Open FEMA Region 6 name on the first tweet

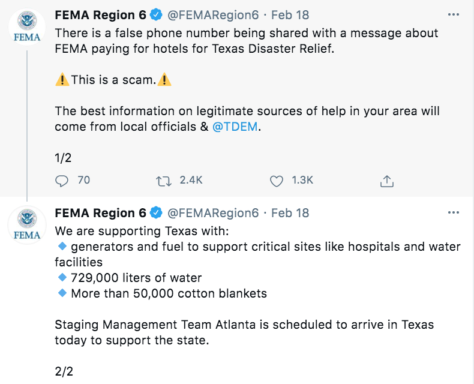pos(100,15)
